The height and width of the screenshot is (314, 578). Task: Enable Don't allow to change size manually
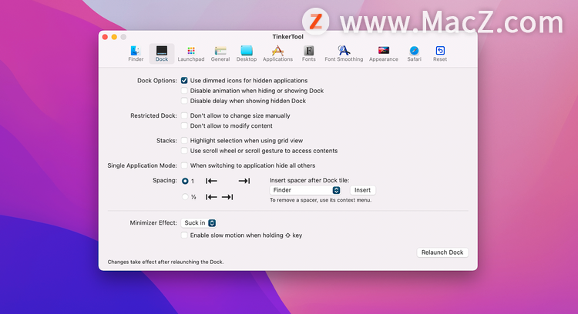[184, 115]
